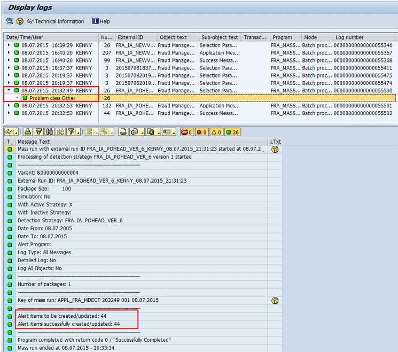Viewport: 398px width, 352px height.
Task: Click the Sub-object text column header
Action: pyautogui.click(x=220, y=37)
